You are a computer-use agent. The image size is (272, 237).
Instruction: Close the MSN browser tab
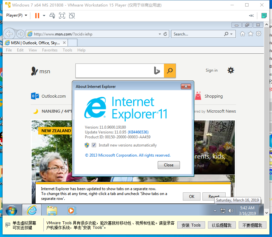coord(64,43)
